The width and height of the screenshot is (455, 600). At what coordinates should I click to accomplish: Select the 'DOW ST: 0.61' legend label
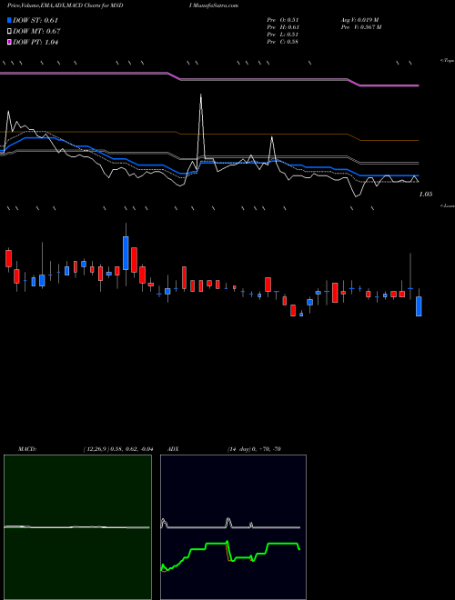pos(35,20)
